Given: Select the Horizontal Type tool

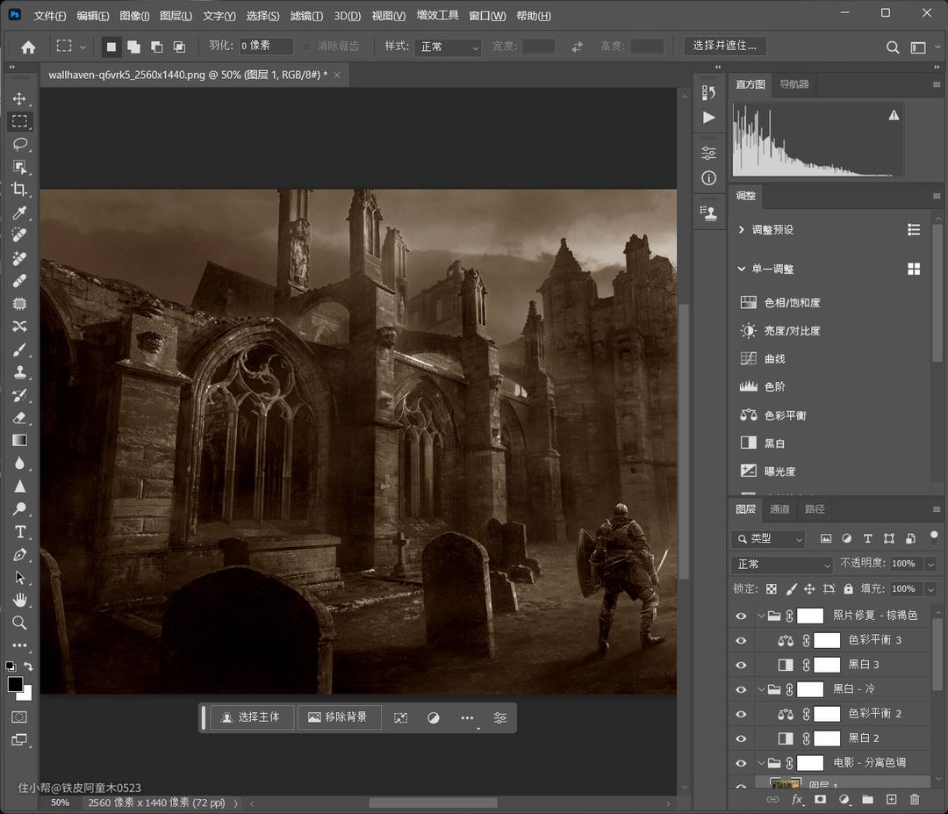Looking at the screenshot, I should 19,532.
